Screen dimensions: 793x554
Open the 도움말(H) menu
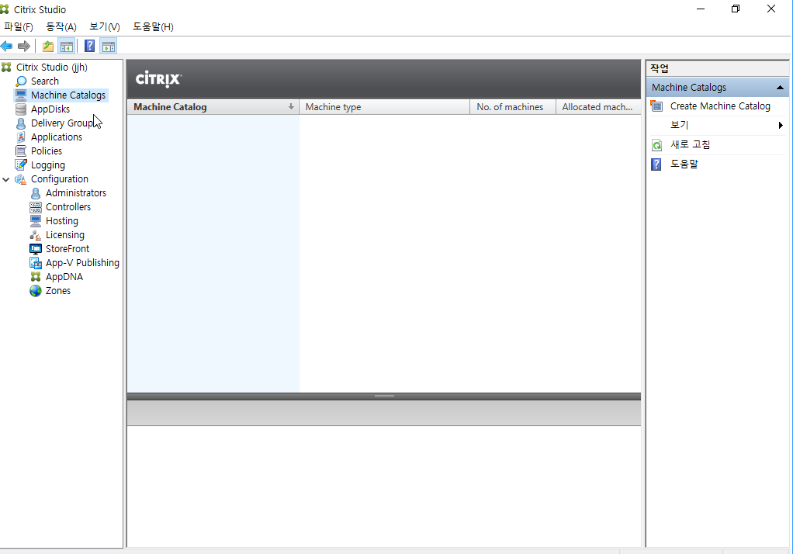pos(153,27)
